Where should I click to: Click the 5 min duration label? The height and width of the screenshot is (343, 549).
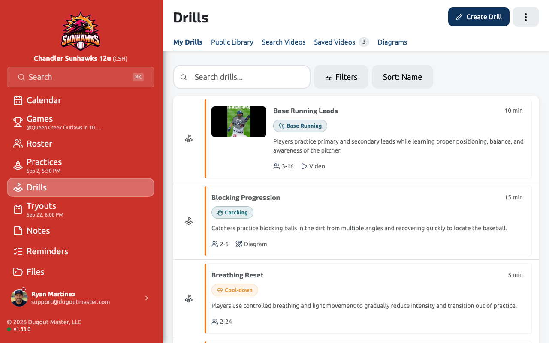tap(516, 275)
